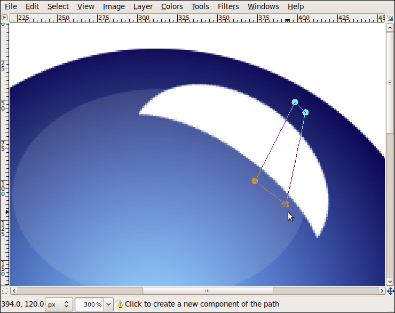
Task: Open the Image menu
Action: click(x=114, y=6)
